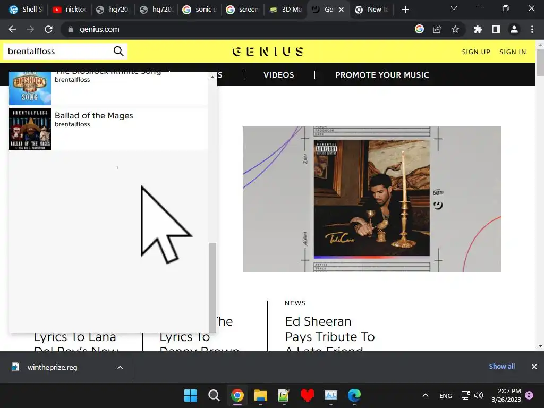The image size is (544, 408).
Task: Switch to the Shell S browser tab
Action: tap(25, 10)
